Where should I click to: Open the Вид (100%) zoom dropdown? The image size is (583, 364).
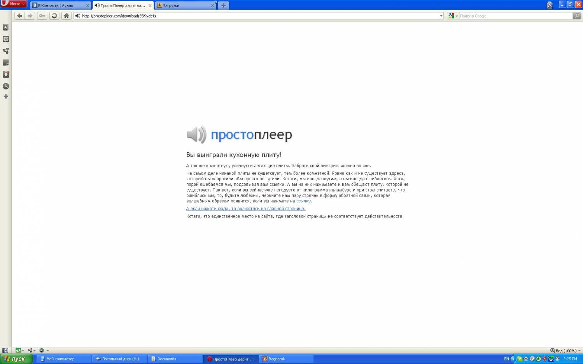(565, 350)
